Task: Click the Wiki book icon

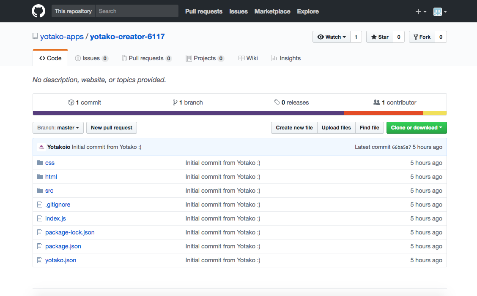Action: [241, 58]
